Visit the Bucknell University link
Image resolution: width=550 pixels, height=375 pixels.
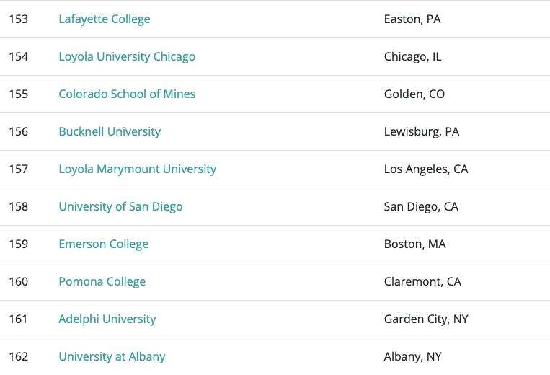tap(110, 132)
